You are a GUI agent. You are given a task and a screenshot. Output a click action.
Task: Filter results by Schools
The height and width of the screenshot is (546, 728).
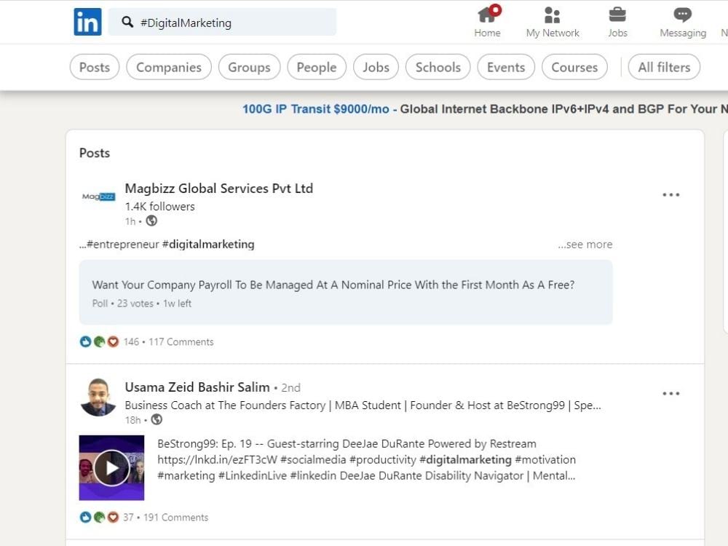(438, 67)
